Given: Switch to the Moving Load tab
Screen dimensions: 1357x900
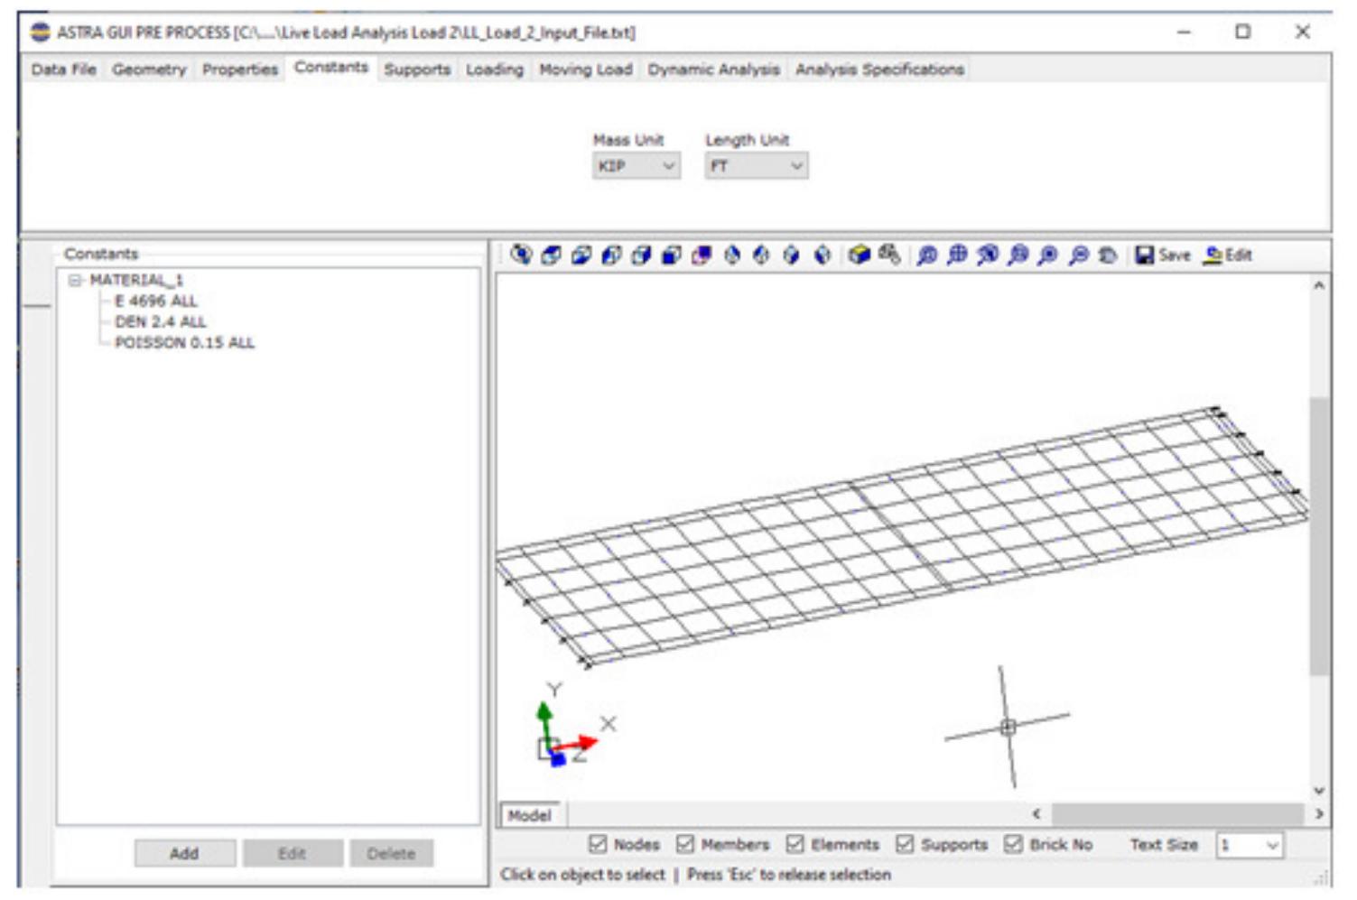Looking at the screenshot, I should (586, 68).
